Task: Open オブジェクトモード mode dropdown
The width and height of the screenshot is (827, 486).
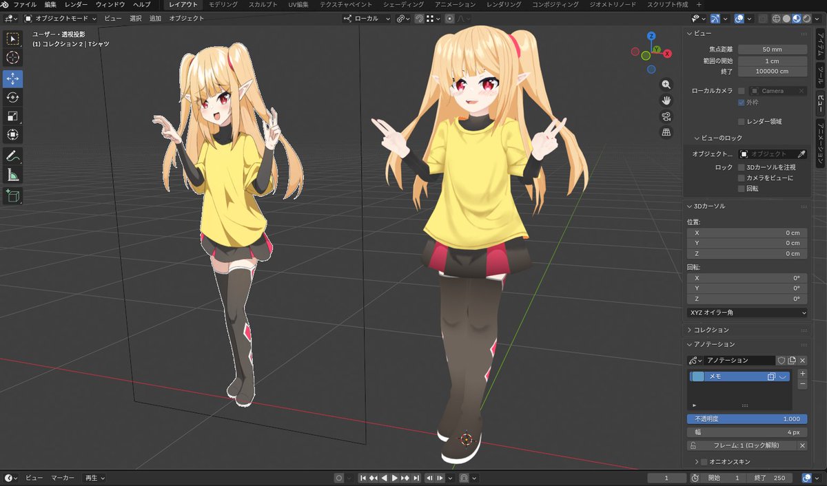Action: click(x=60, y=19)
